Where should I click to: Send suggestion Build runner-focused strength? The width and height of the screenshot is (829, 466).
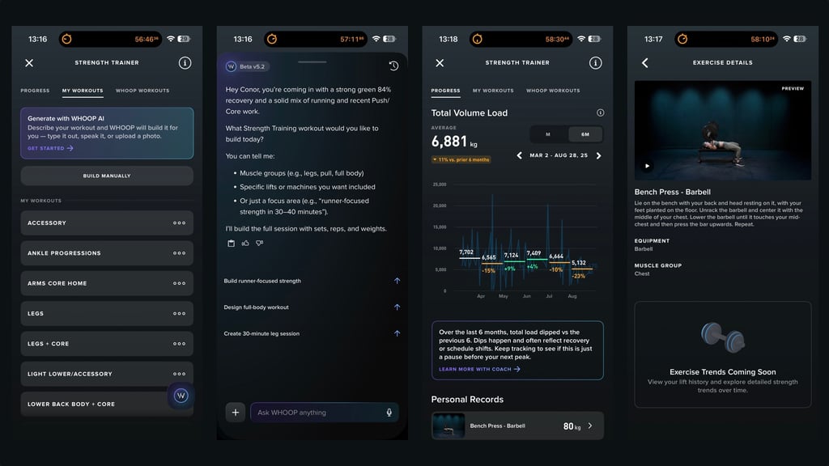pyautogui.click(x=312, y=281)
